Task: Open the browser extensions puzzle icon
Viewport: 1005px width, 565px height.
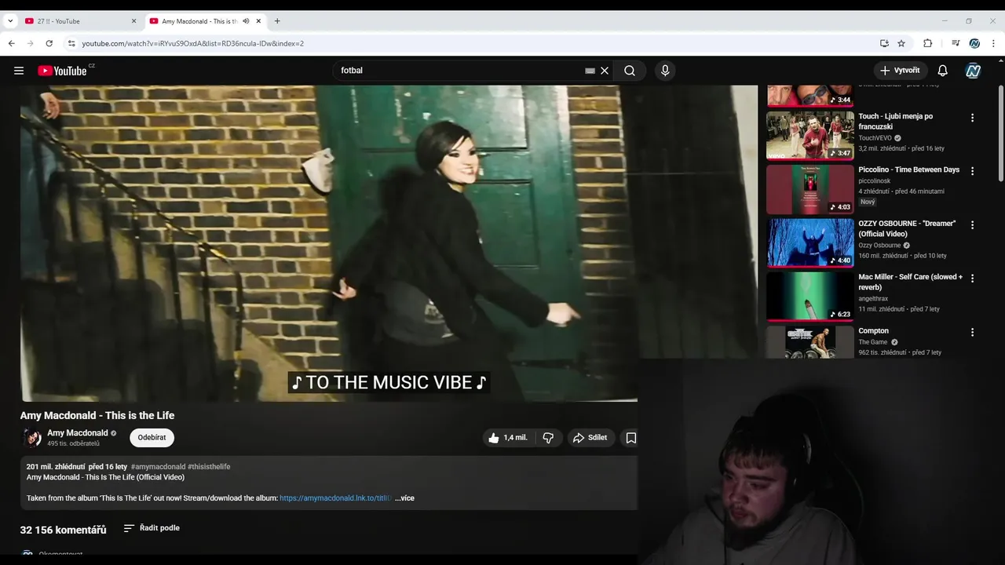Action: [x=927, y=43]
